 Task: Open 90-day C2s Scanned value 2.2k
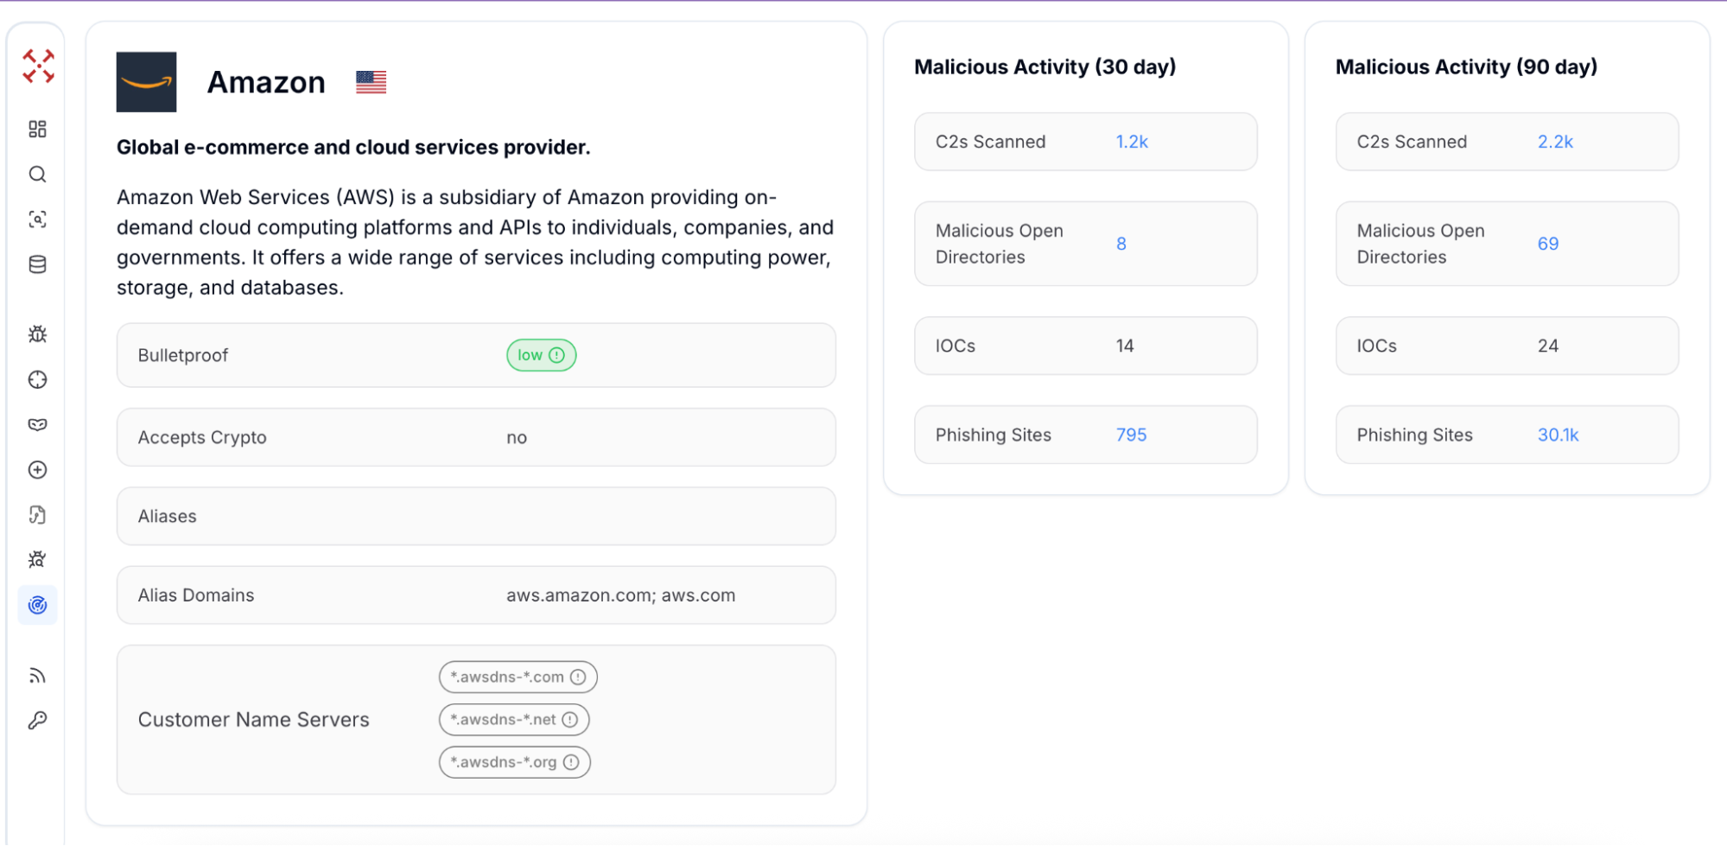(x=1555, y=142)
